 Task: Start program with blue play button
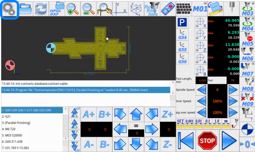229,140
